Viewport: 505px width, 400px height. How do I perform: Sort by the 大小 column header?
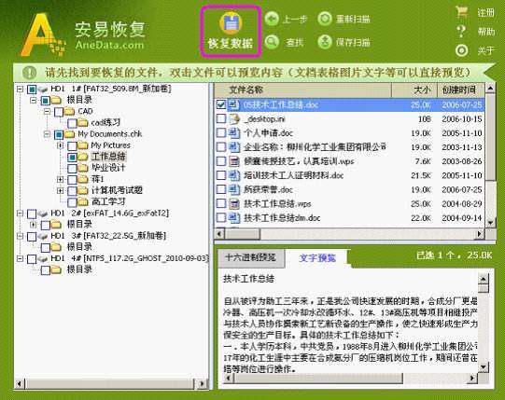point(414,90)
